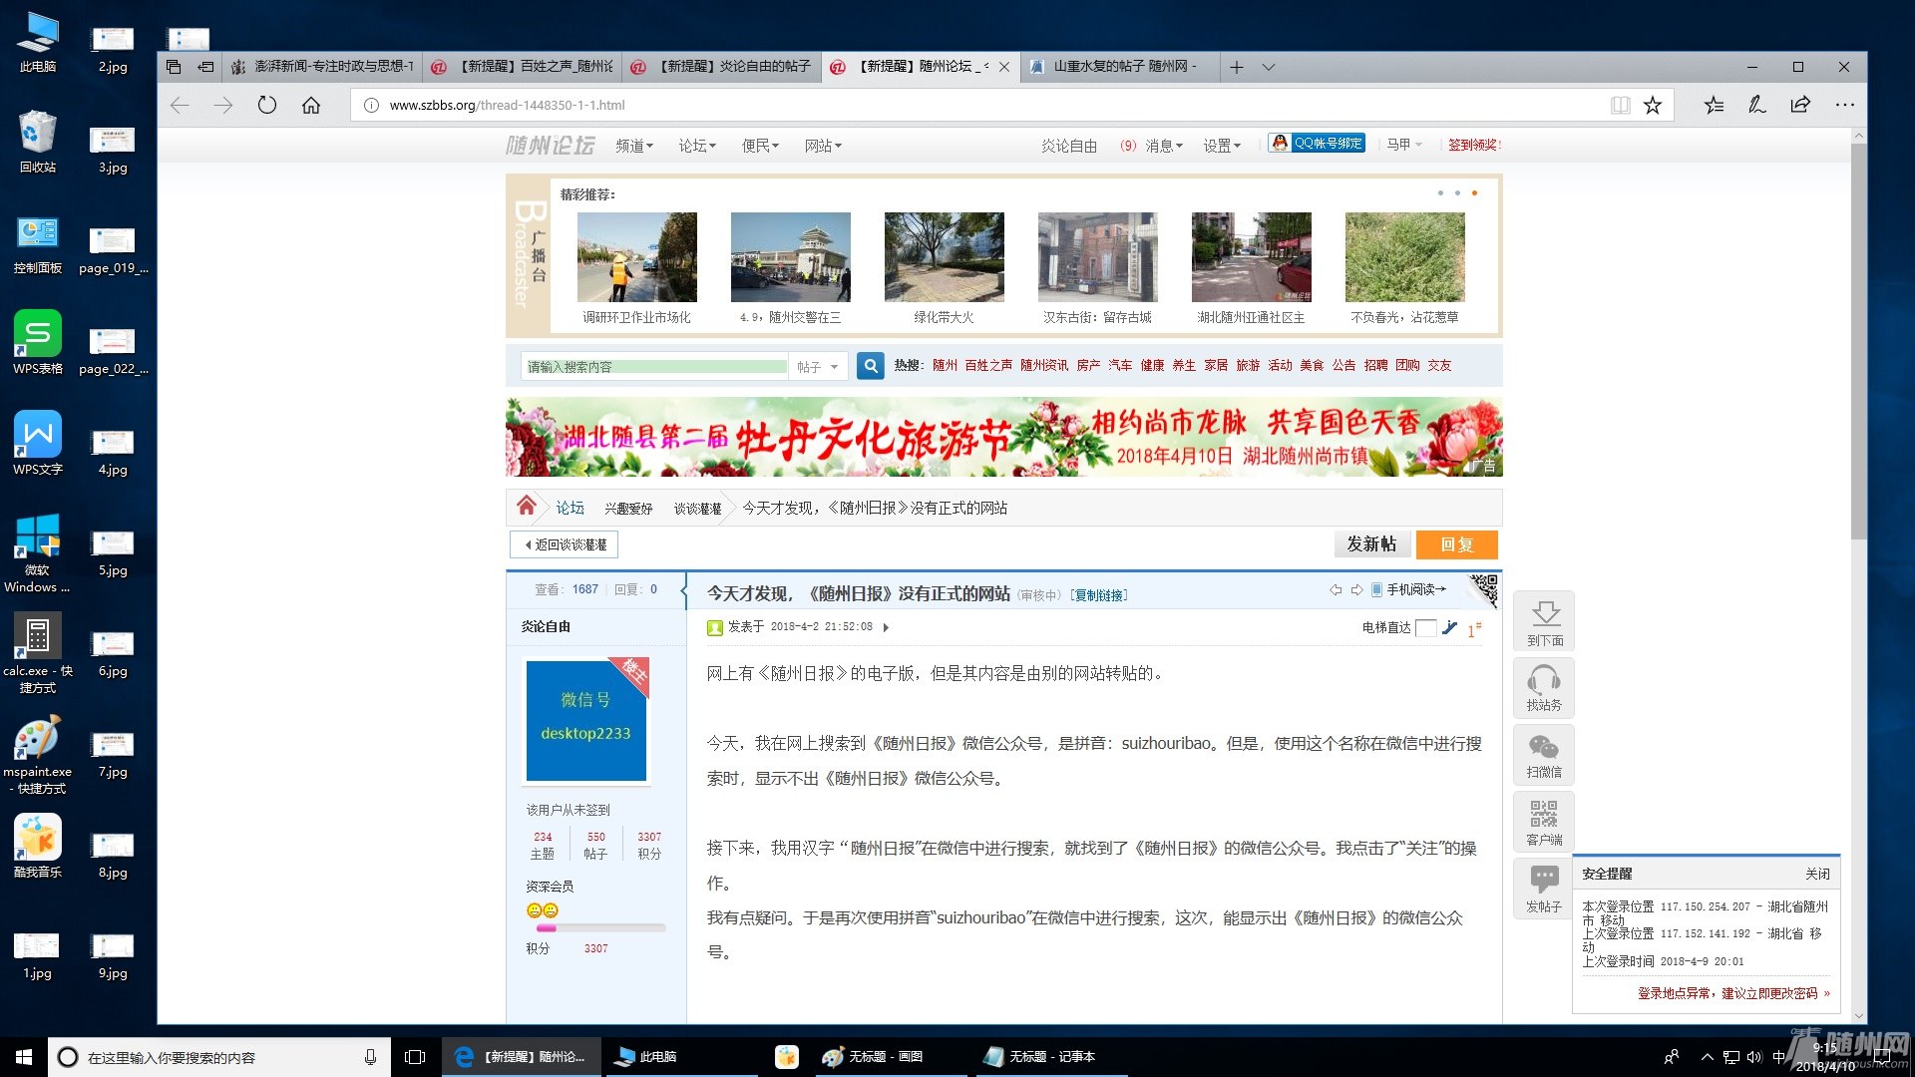
Task: Click the 复制链接 link
Action: point(1098,595)
